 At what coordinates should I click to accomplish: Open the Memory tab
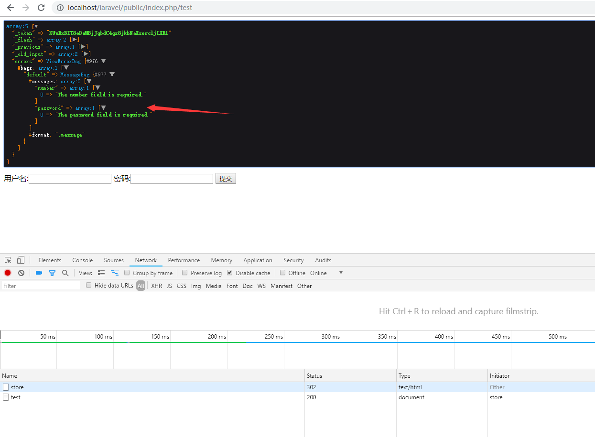(222, 260)
